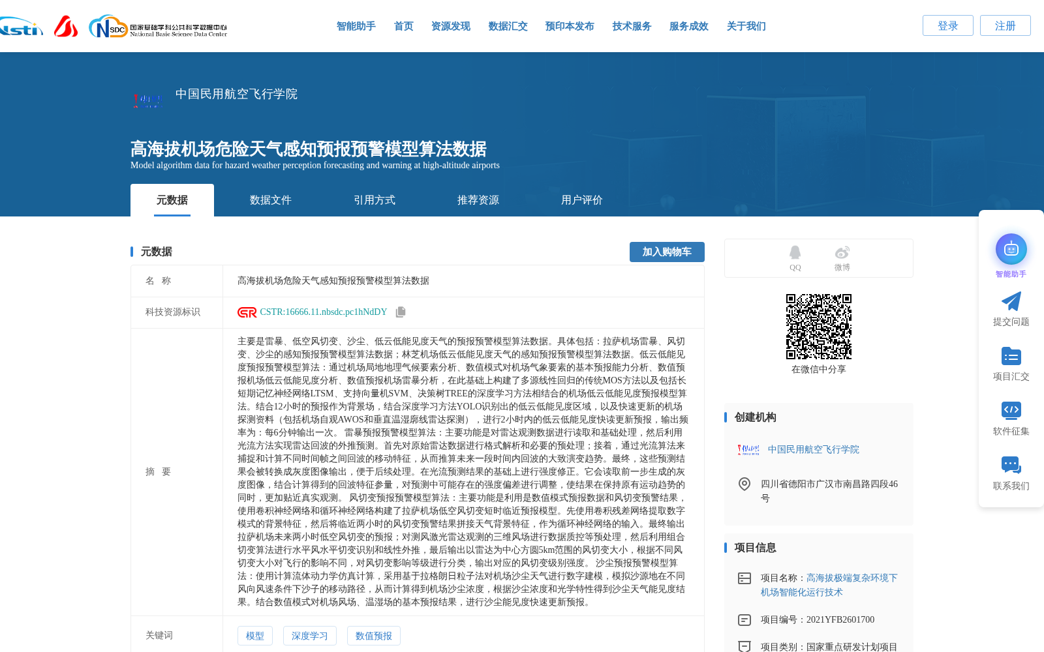
Task: Switch to 数据文件 tab
Action: (x=271, y=200)
